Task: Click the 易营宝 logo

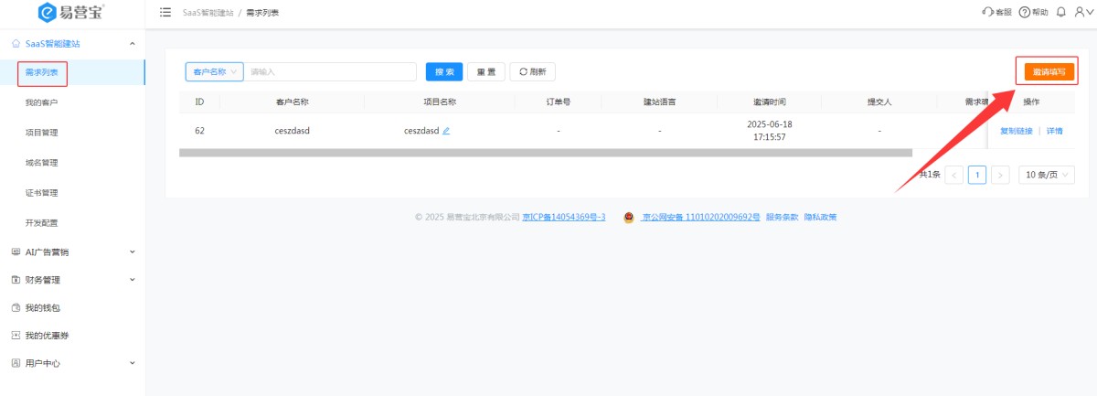Action: (72, 13)
